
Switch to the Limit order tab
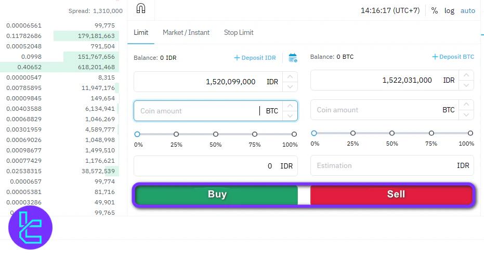pyautogui.click(x=141, y=32)
